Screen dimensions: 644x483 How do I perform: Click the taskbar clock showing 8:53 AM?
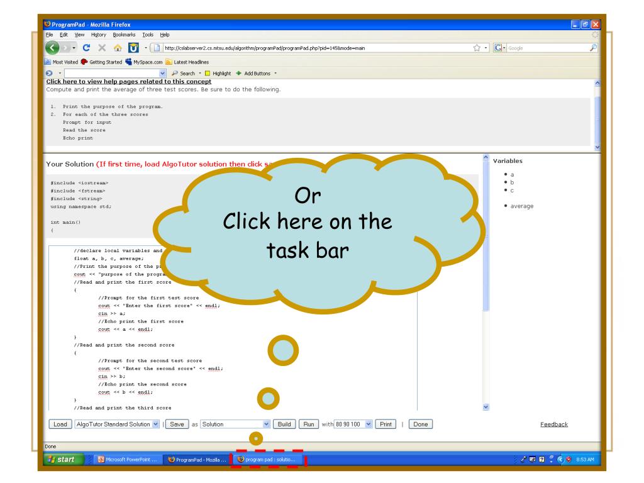585,460
